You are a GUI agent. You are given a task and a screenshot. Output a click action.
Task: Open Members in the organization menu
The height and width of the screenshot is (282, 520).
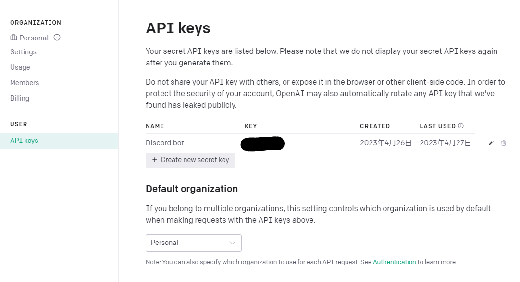[x=25, y=83]
